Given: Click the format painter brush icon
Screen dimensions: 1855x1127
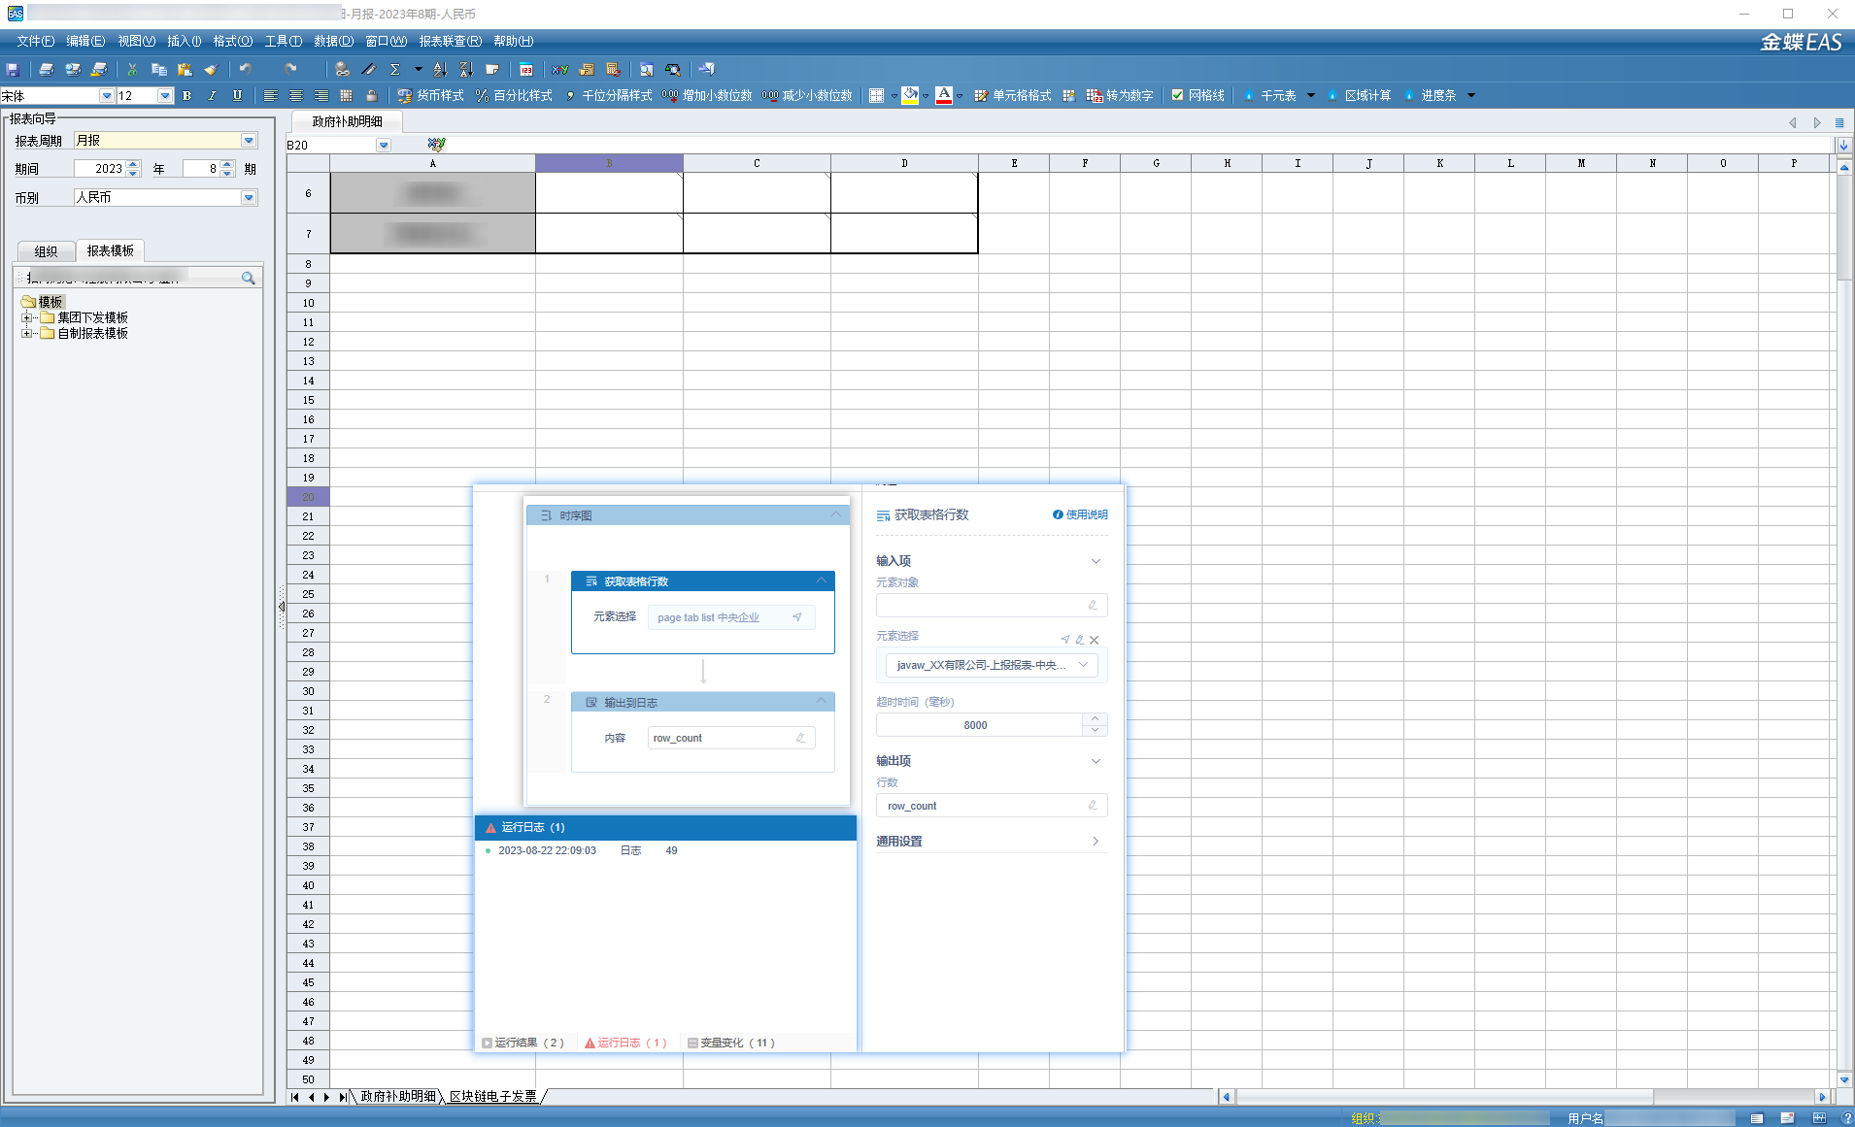Looking at the screenshot, I should (210, 69).
